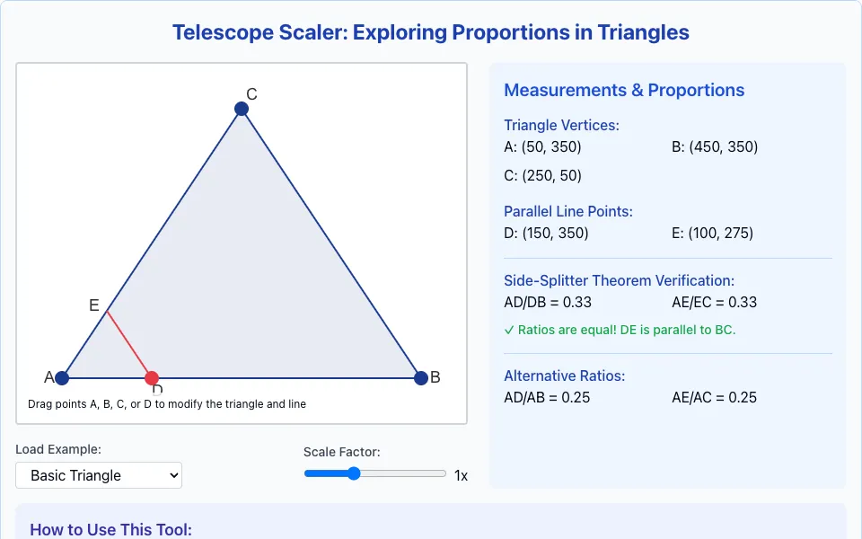Click the AD/DB = 0.33 ratio value

(548, 302)
